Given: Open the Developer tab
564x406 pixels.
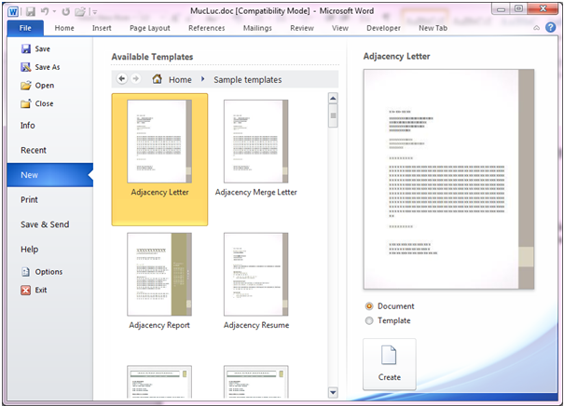Looking at the screenshot, I should click(x=383, y=28).
